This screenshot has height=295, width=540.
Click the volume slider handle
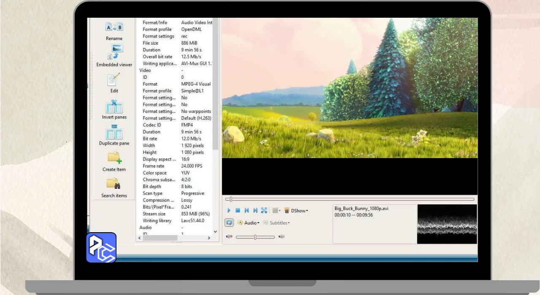[x=255, y=237]
